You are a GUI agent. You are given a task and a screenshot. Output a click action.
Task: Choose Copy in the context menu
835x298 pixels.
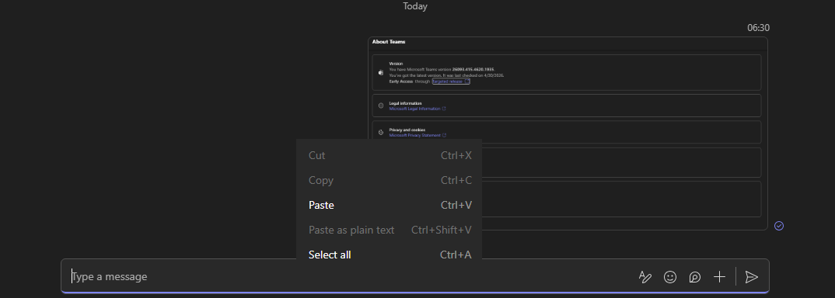[x=390, y=180]
